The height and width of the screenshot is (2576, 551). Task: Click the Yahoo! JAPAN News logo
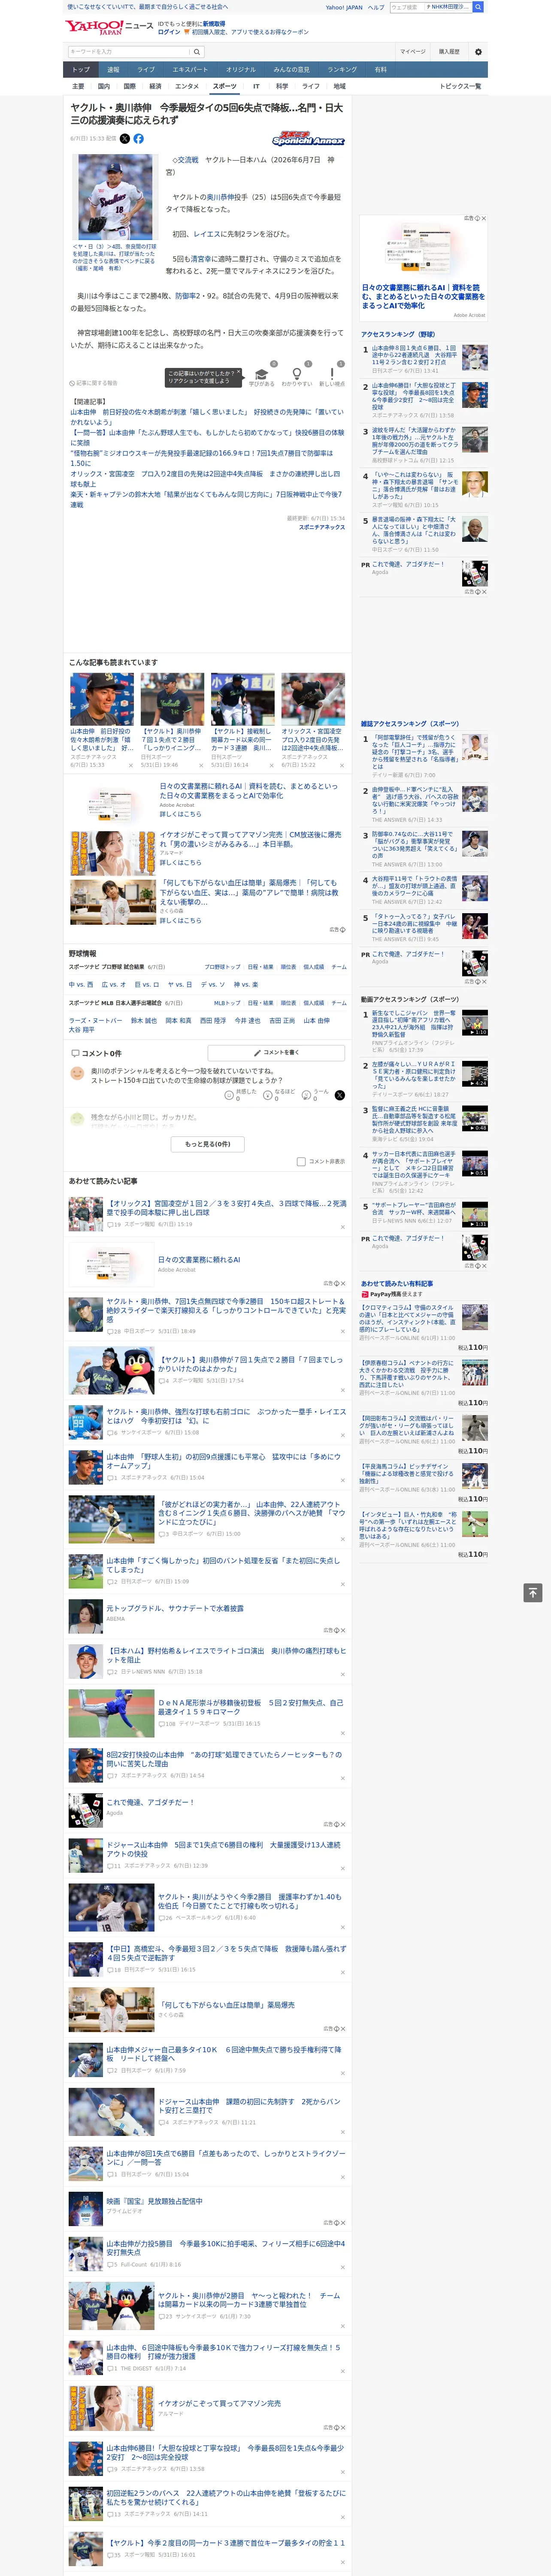[109, 27]
